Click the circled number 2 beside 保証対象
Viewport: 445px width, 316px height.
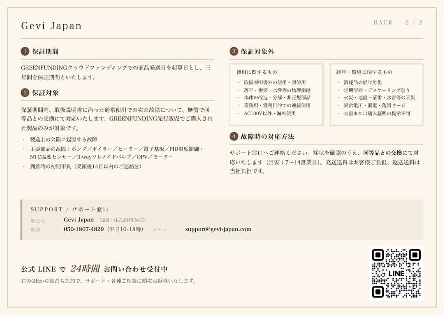(x=25, y=93)
